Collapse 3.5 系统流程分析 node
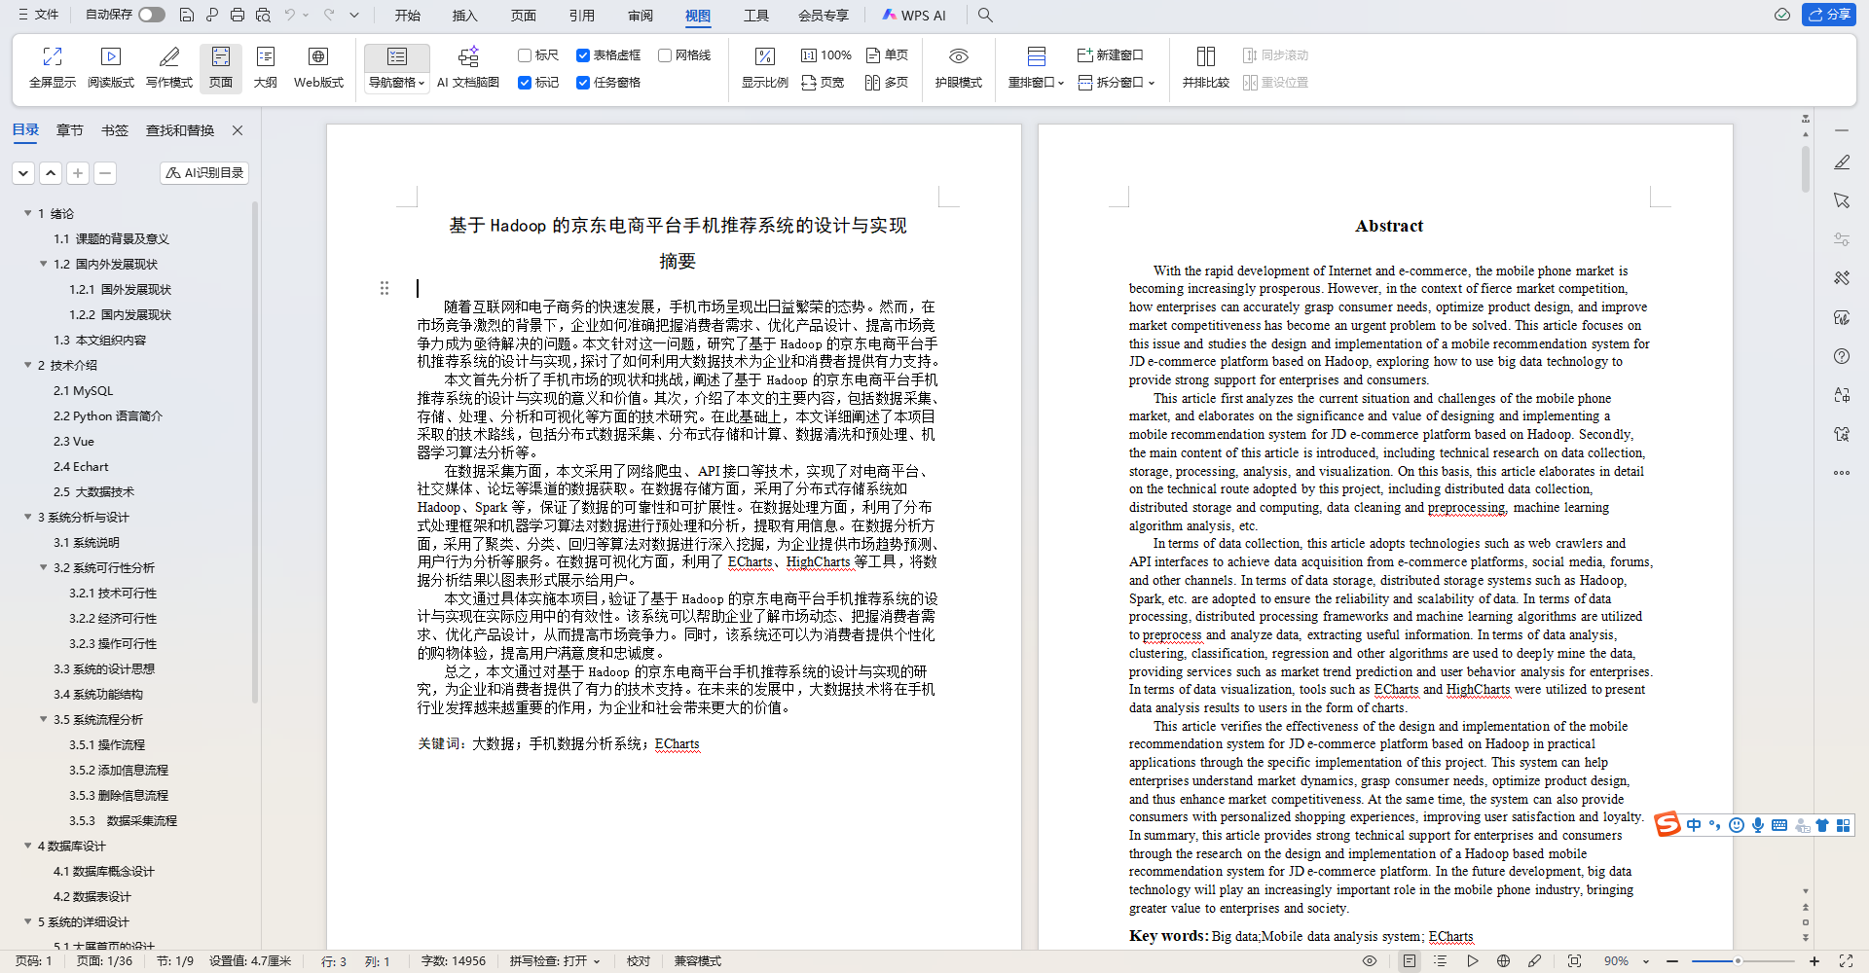This screenshot has width=1869, height=973. 44,719
